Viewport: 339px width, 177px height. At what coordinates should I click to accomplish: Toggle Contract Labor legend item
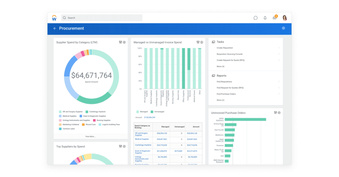click(x=67, y=129)
